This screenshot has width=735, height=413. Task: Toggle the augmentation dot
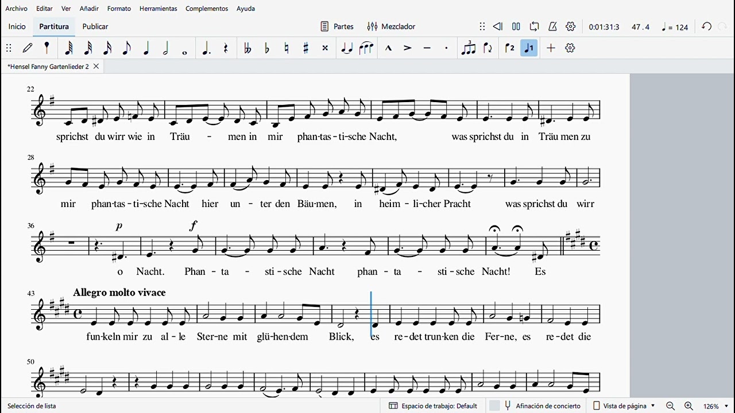206,48
